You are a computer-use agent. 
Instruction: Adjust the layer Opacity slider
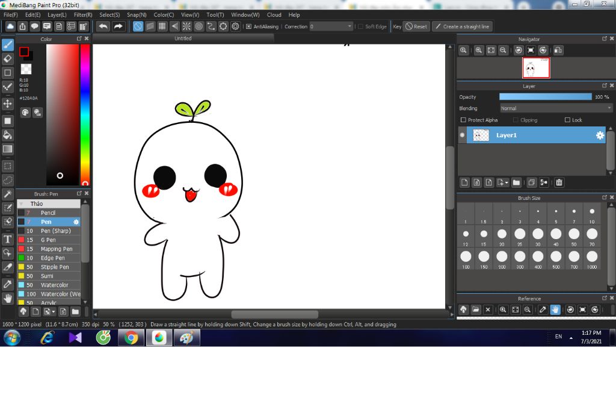click(545, 97)
